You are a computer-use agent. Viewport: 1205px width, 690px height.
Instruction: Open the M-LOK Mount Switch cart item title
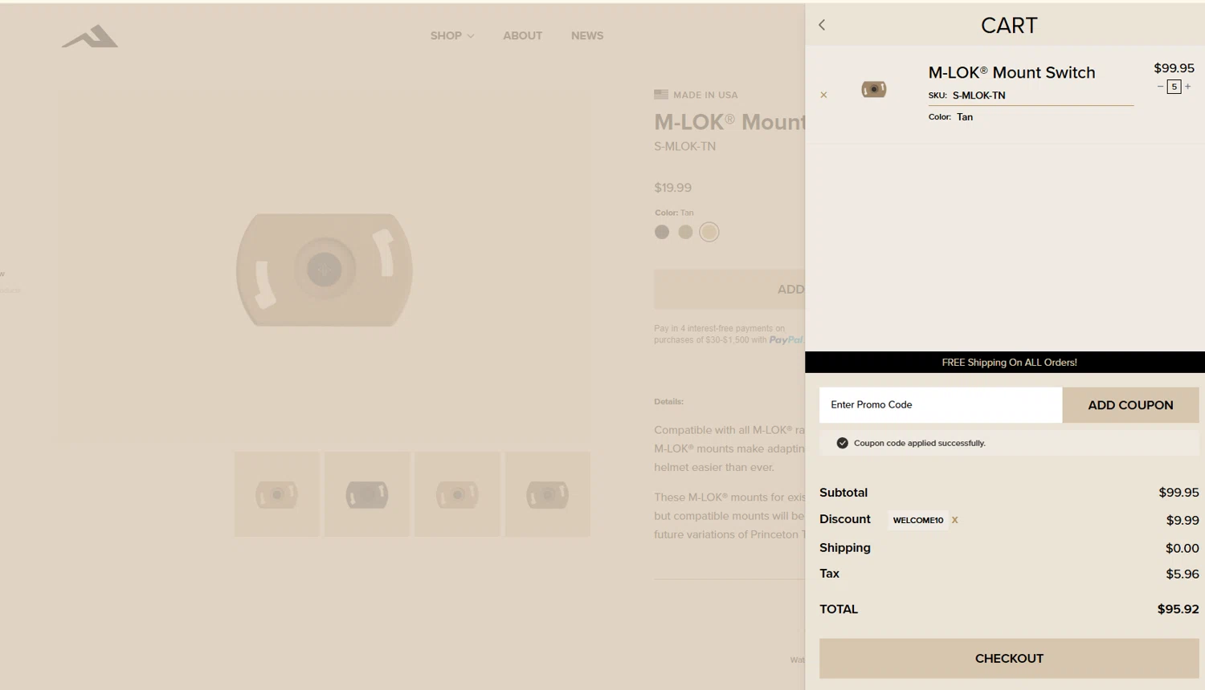[1011, 72]
